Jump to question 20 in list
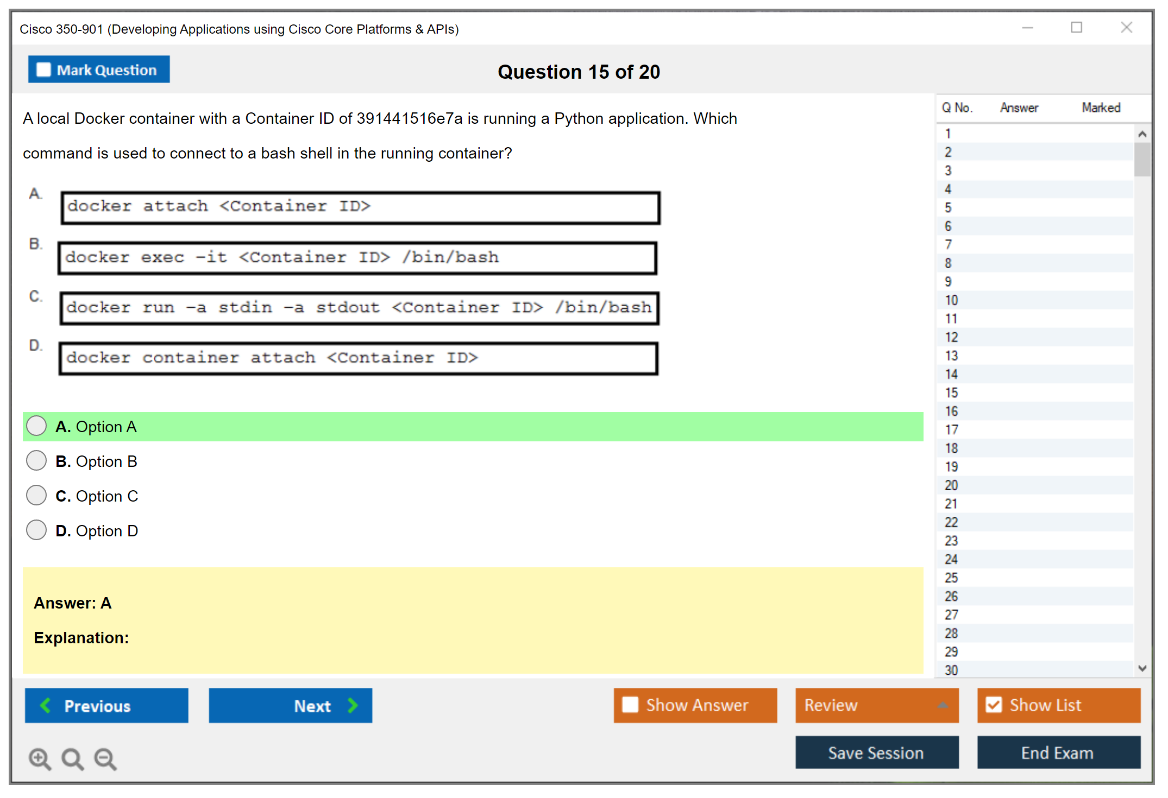 pyautogui.click(x=951, y=485)
